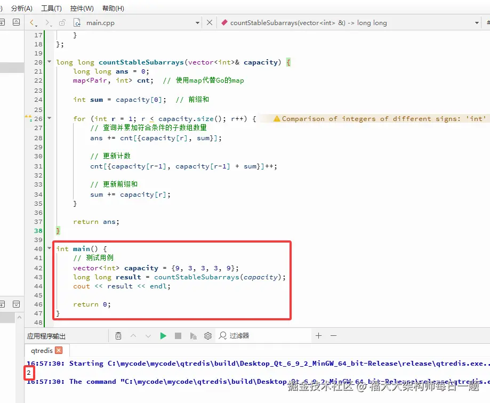Click the file lock icon in the editor toolbar
Viewport: 490px width, 403px height.
click(62, 22)
